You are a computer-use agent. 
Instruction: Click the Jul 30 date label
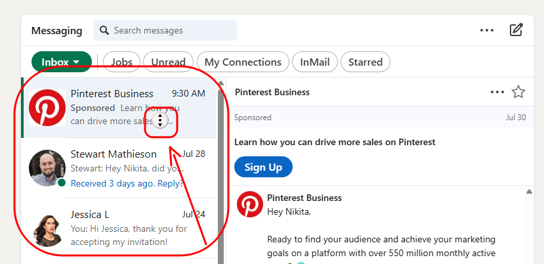point(516,118)
